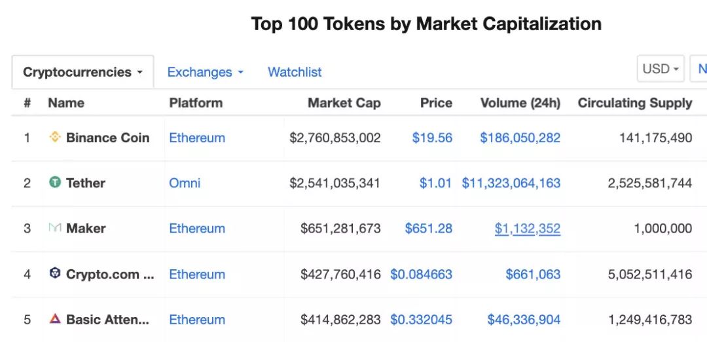Image resolution: width=707 pixels, height=342 pixels.
Task: Sort table by Market Cap column header
Action: click(344, 103)
